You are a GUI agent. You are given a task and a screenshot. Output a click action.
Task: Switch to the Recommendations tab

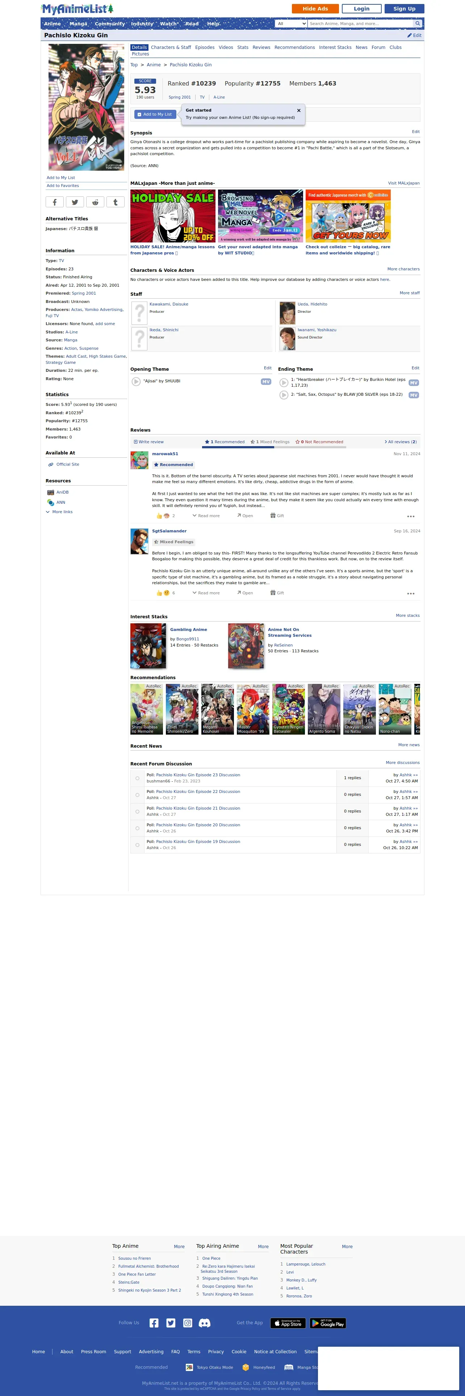pyautogui.click(x=294, y=48)
